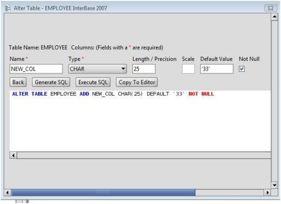Close the Alter Table window
Image resolution: width=281 pixels, height=204 pixels.
[271, 8]
